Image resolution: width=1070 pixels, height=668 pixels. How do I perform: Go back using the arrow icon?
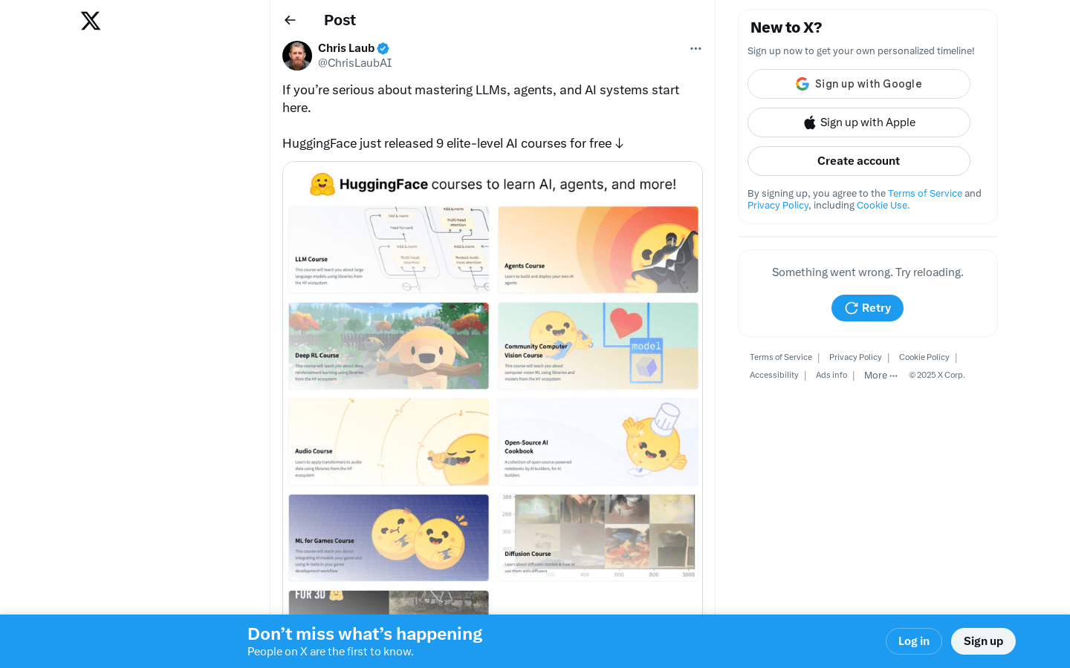pyautogui.click(x=290, y=20)
